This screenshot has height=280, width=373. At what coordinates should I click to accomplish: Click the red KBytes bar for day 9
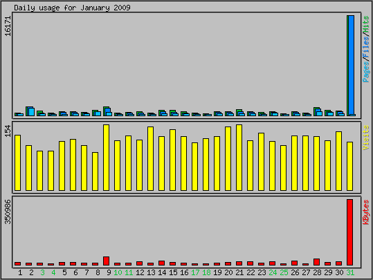click(x=106, y=261)
